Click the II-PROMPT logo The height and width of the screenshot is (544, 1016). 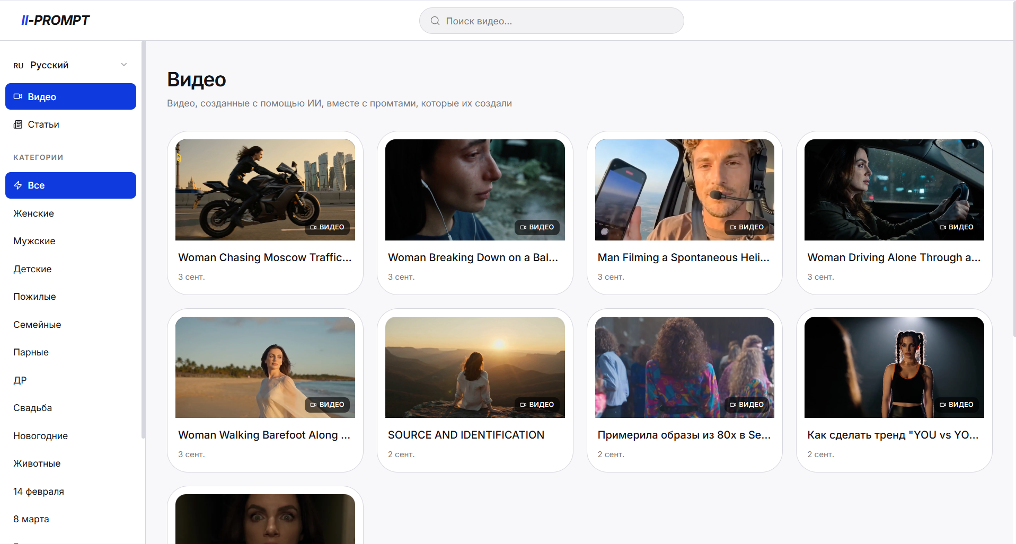click(x=55, y=20)
